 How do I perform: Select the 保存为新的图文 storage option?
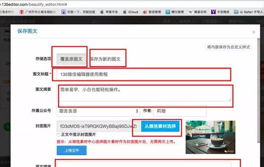click(106, 59)
